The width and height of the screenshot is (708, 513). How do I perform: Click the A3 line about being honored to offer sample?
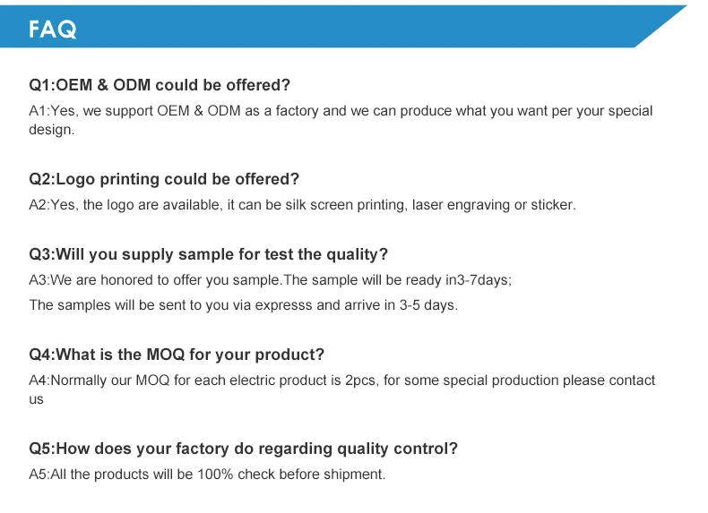270,280
